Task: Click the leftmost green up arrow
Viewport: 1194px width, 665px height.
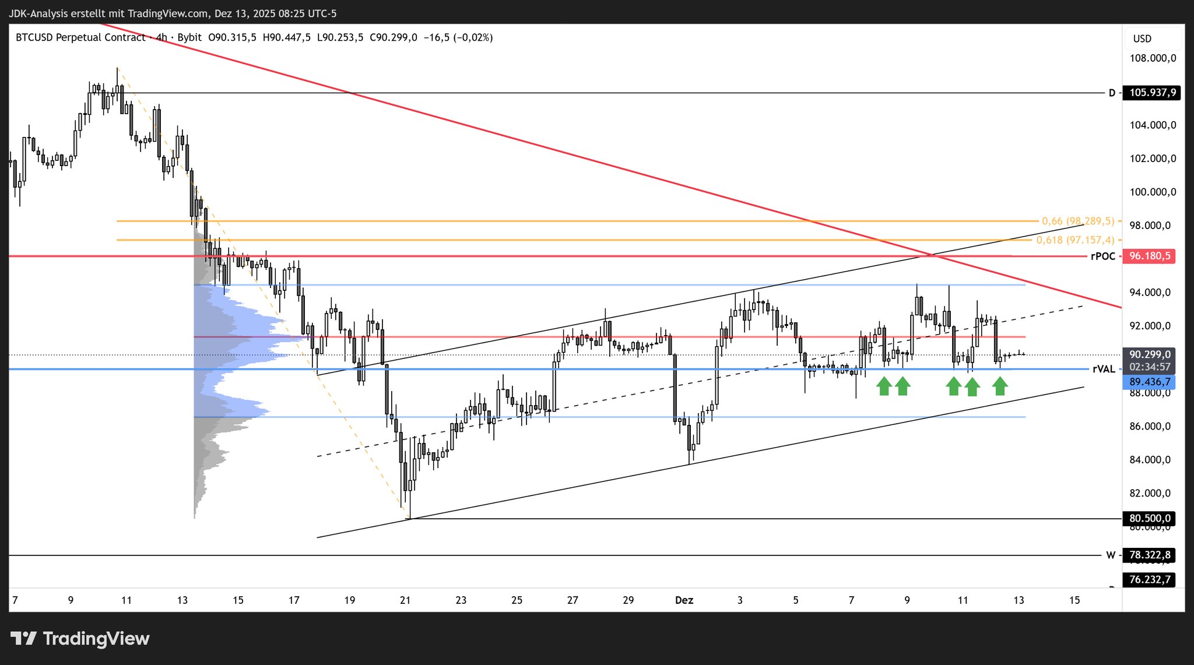Action: [884, 386]
